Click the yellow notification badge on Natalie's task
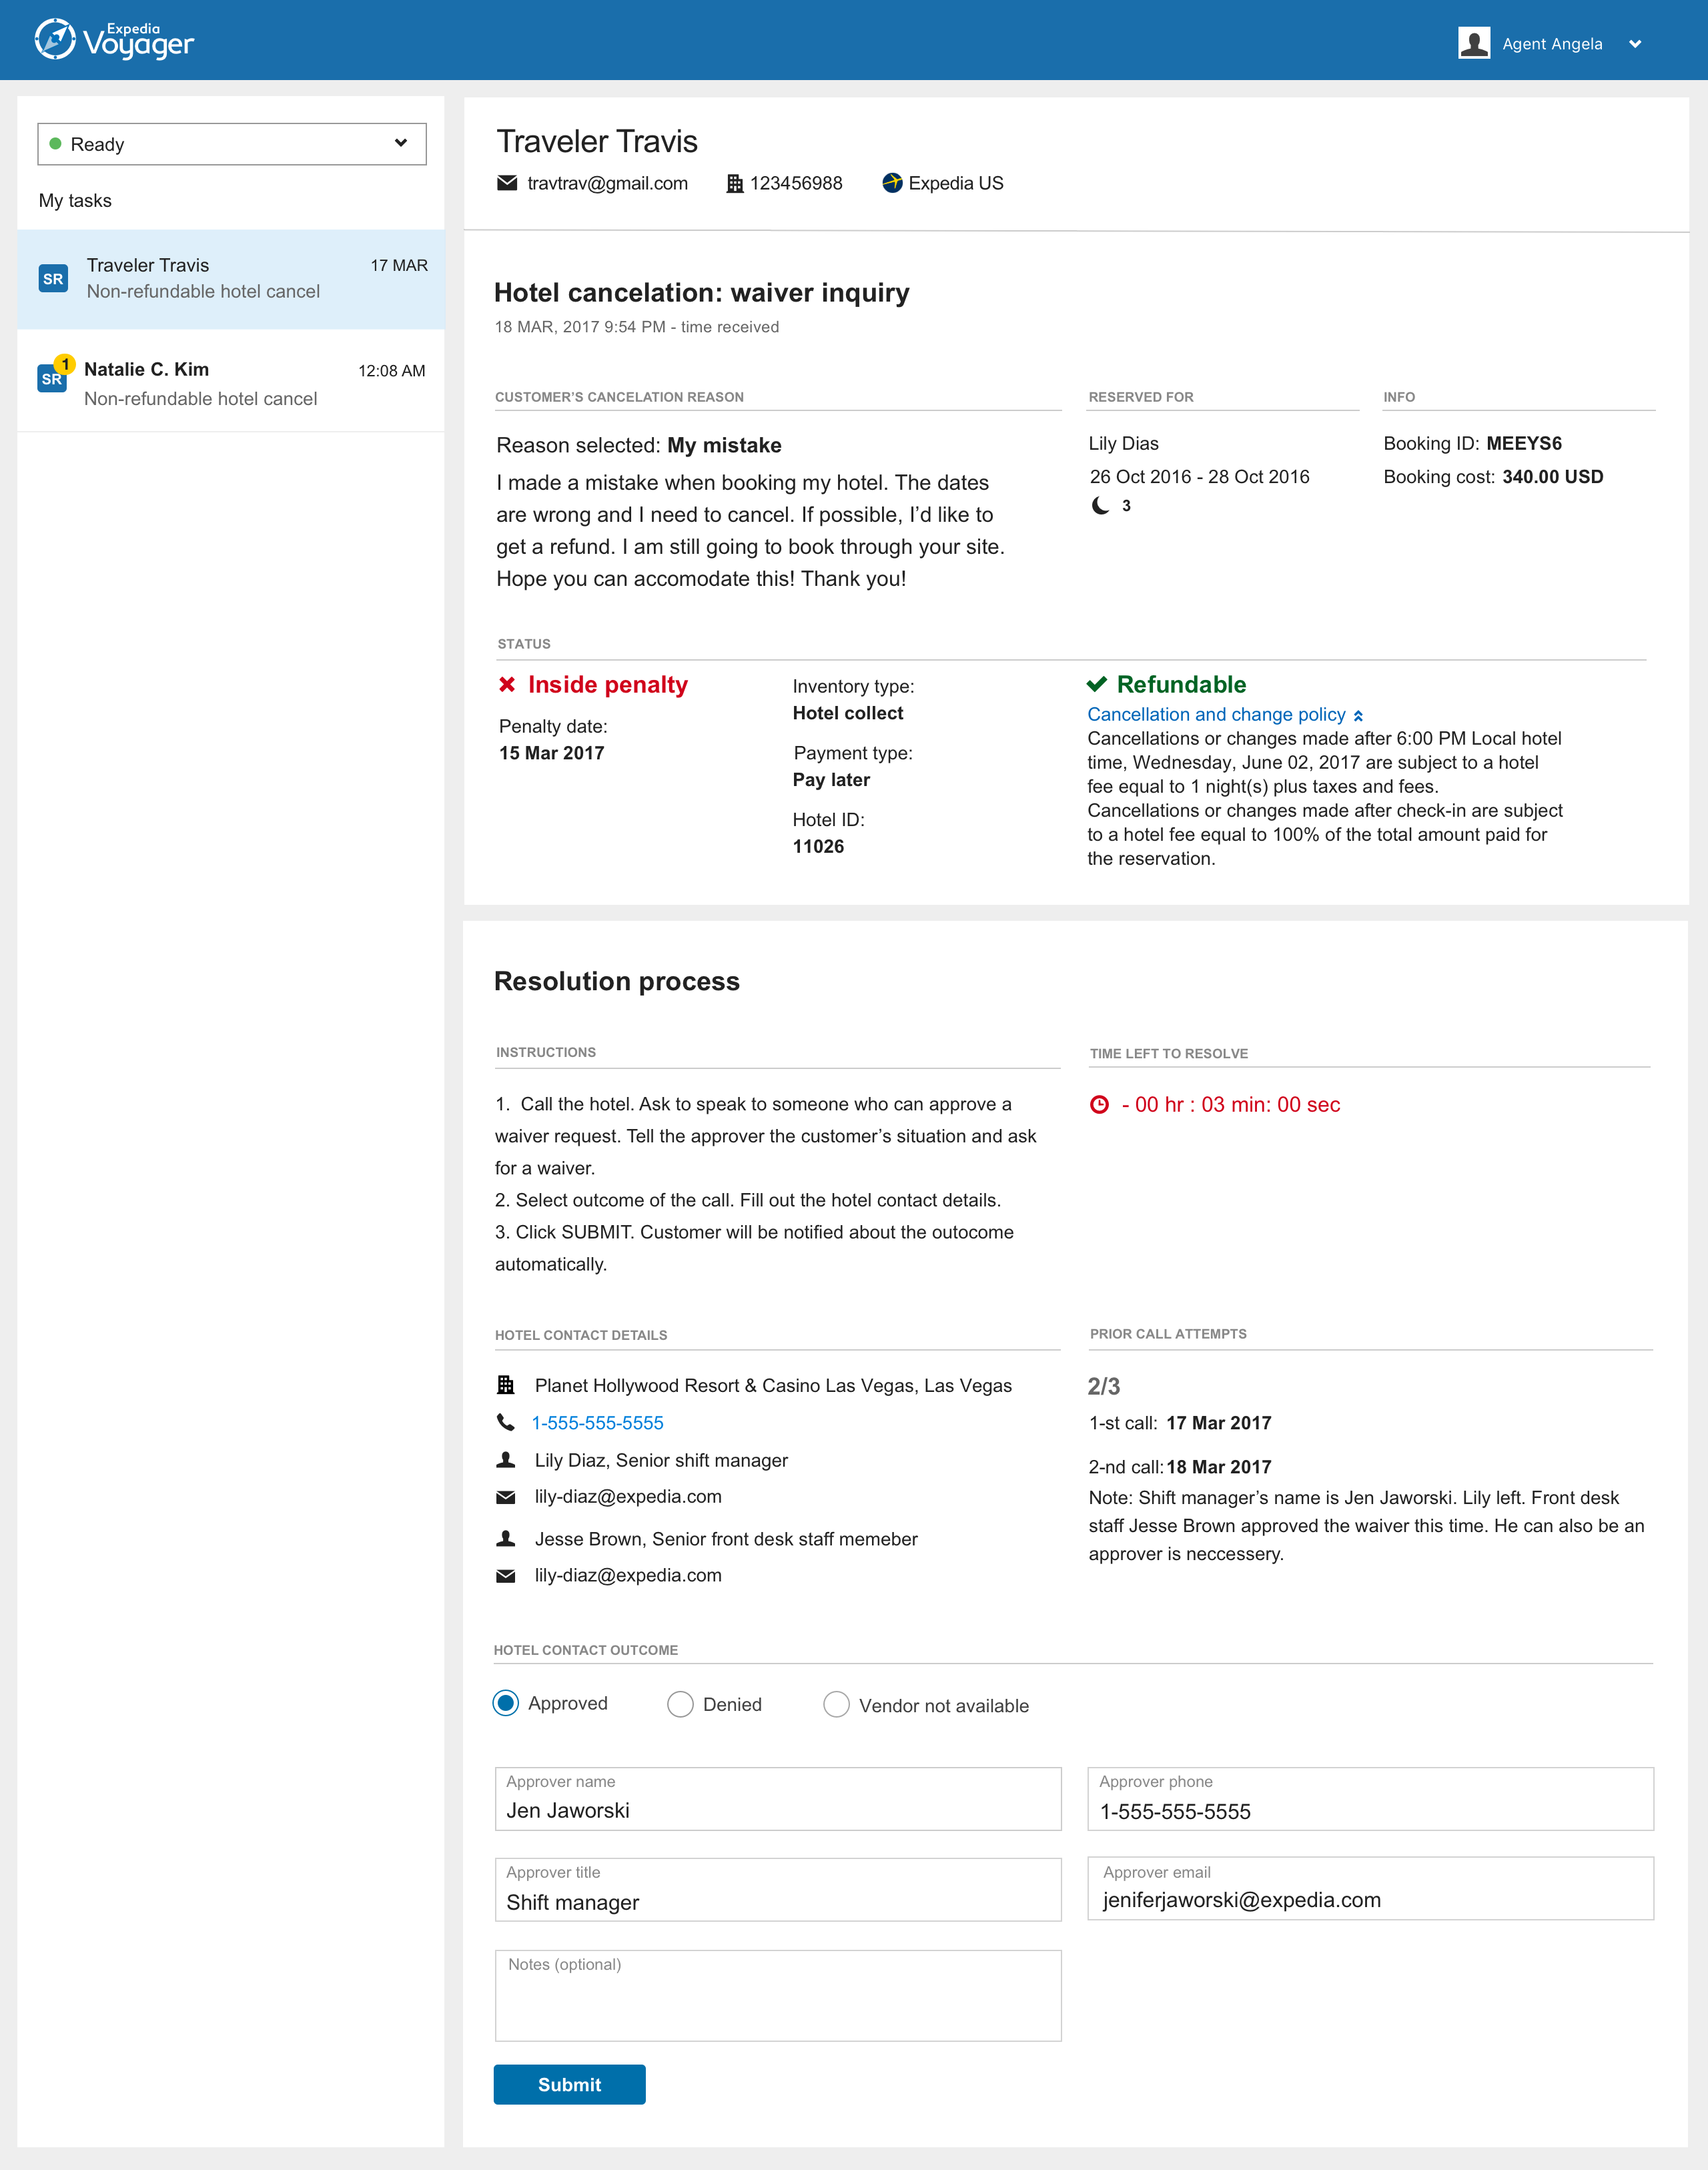1708x2170 pixels. pyautogui.click(x=65, y=364)
